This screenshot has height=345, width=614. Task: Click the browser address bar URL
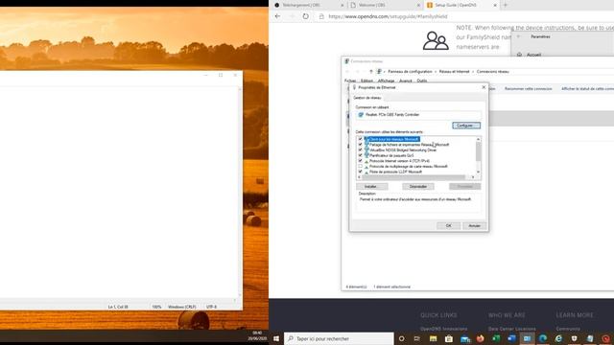388,16
